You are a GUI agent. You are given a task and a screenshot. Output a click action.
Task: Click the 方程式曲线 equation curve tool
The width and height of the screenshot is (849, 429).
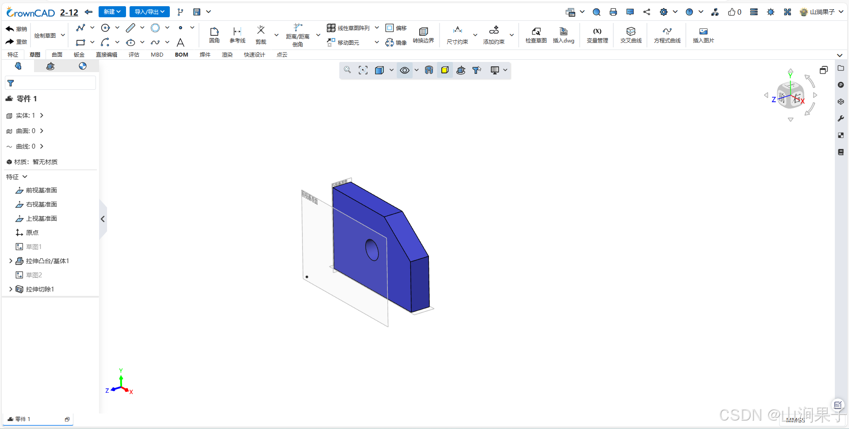667,35
